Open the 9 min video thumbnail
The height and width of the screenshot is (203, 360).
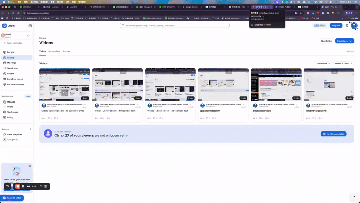(329, 85)
